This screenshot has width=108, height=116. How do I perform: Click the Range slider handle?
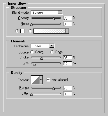(x=53, y=89)
